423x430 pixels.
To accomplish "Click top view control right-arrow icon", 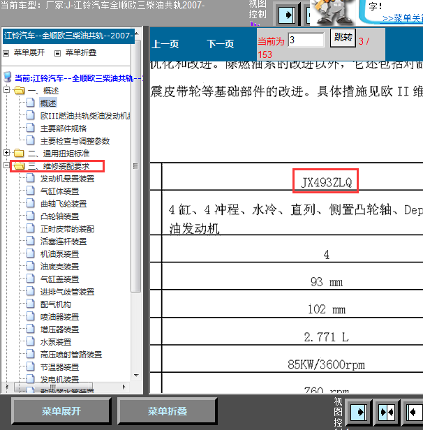I will (287, 15).
